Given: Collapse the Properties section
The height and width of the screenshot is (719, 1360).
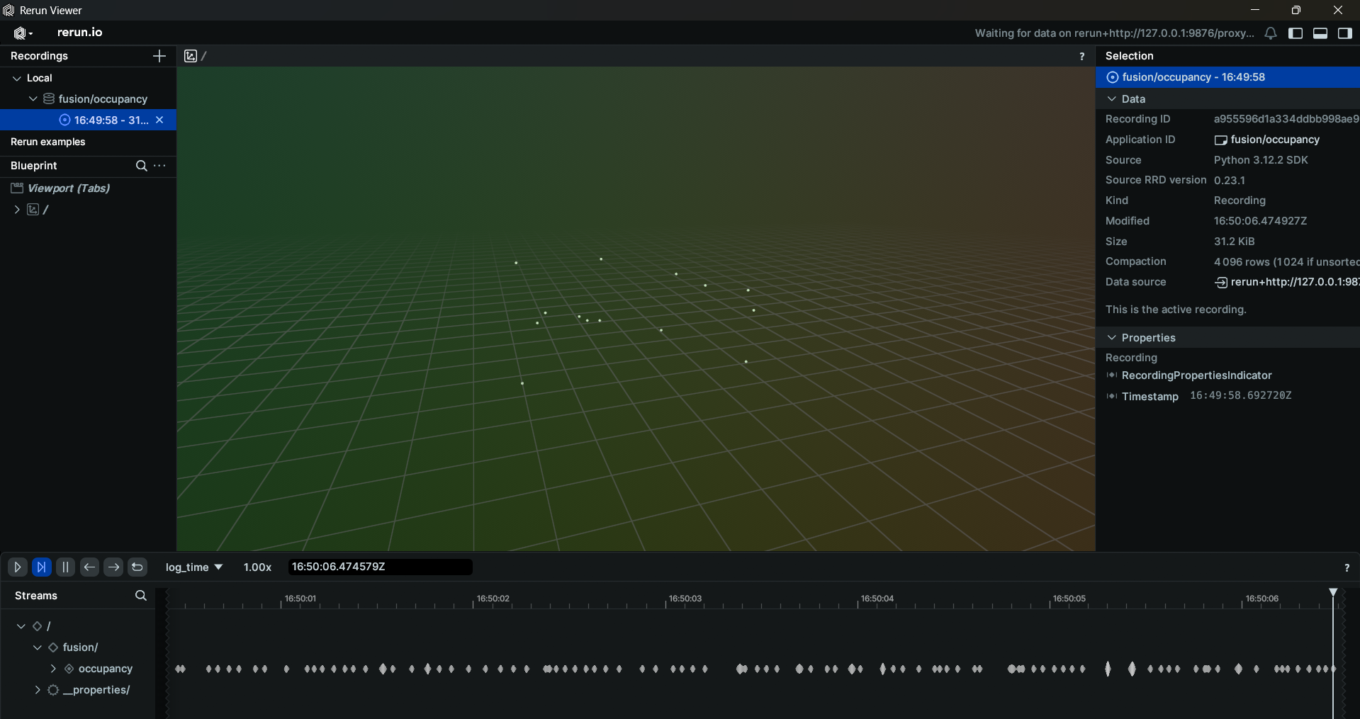Looking at the screenshot, I should point(1112,338).
